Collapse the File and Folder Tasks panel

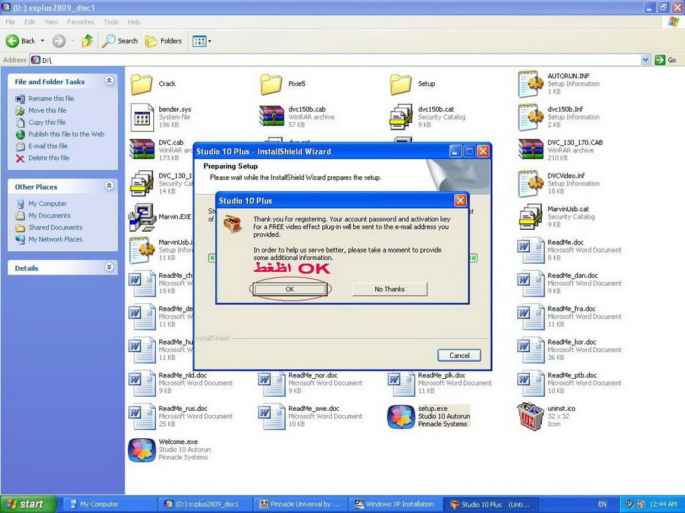pyautogui.click(x=109, y=81)
